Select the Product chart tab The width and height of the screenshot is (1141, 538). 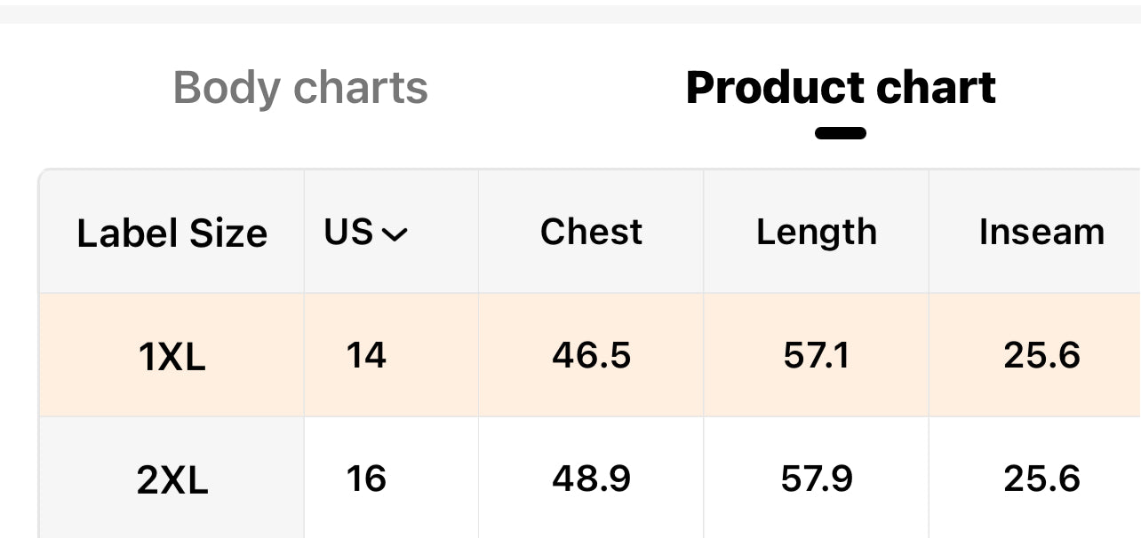pos(841,88)
